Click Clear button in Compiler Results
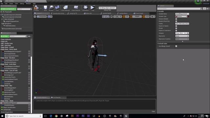This screenshot has height=118, width=210. [x=153, y=111]
